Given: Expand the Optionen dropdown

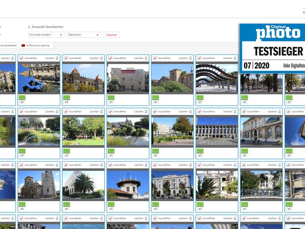Looking at the screenshot, I should coord(84,35).
